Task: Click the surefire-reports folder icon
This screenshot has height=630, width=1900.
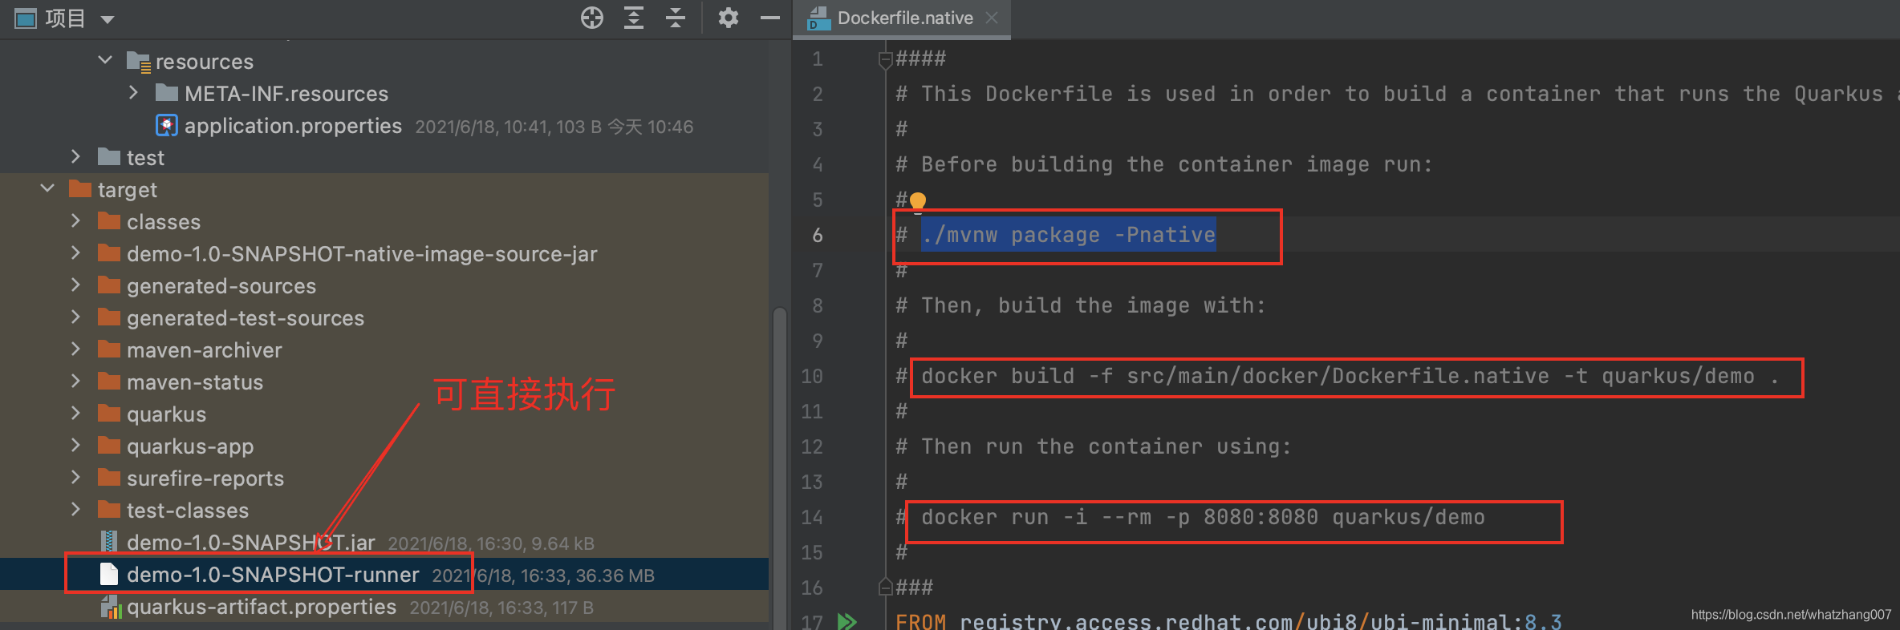Action: pos(109,478)
